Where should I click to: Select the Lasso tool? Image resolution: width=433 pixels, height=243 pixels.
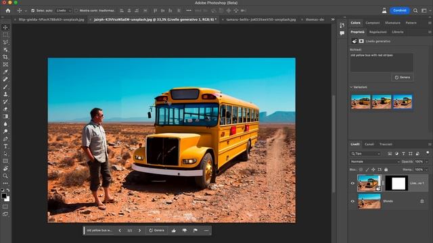(x=5, y=42)
